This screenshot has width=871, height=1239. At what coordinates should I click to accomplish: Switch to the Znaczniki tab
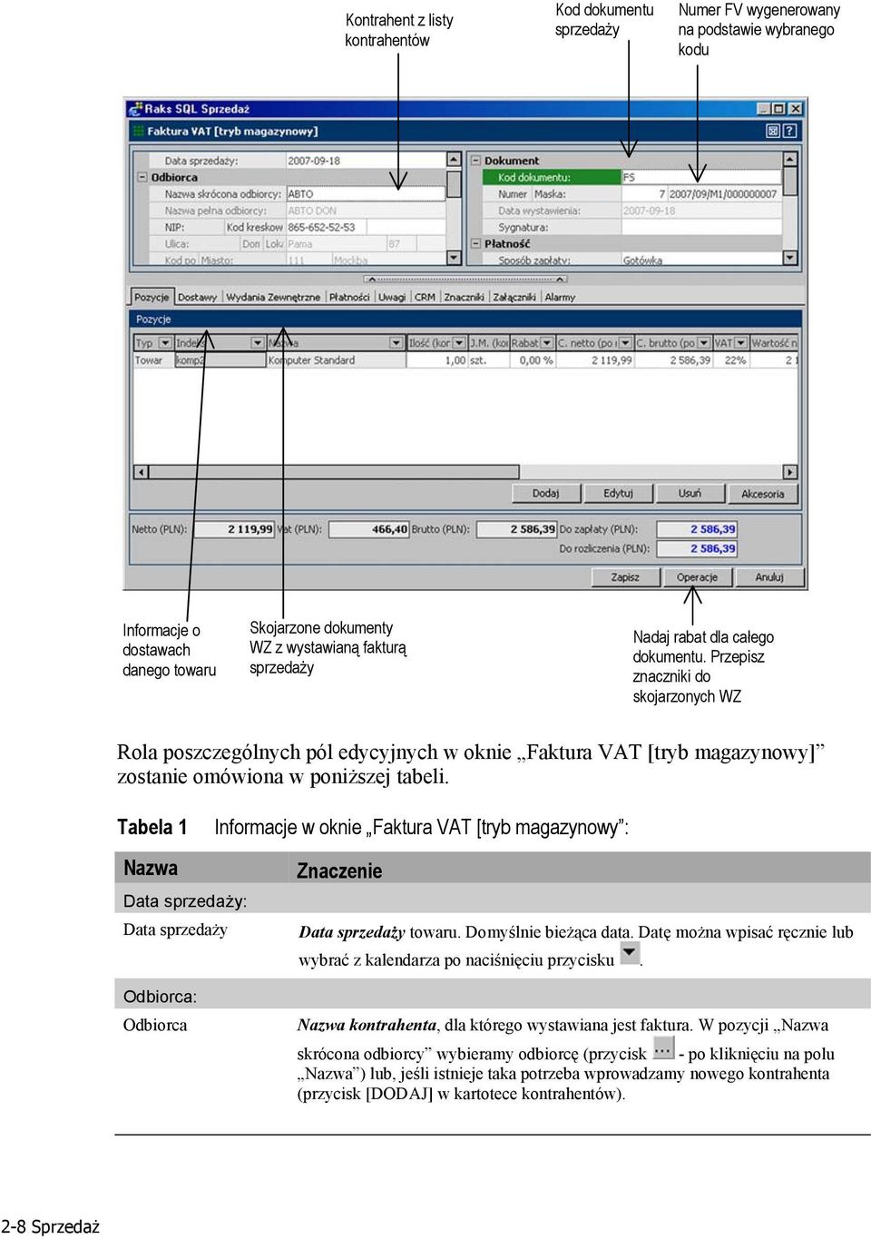pyautogui.click(x=464, y=297)
